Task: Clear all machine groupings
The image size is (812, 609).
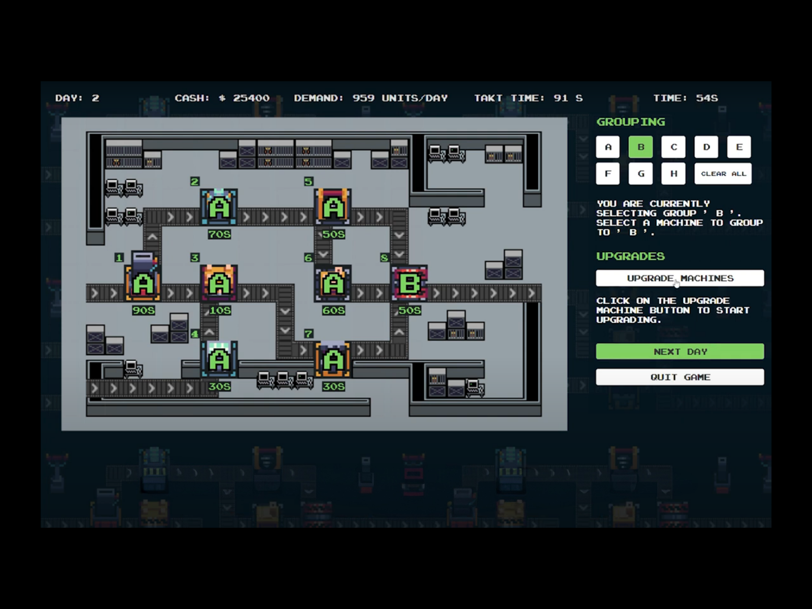Action: pos(723,173)
